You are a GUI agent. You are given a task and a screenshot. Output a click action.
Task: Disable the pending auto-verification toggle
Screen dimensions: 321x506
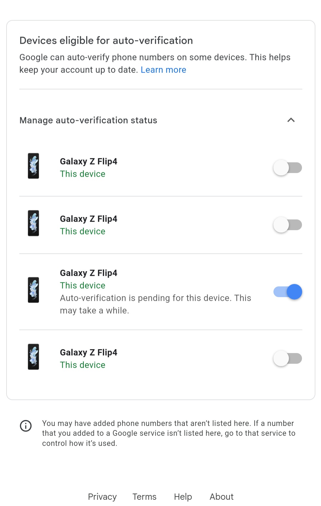click(287, 292)
